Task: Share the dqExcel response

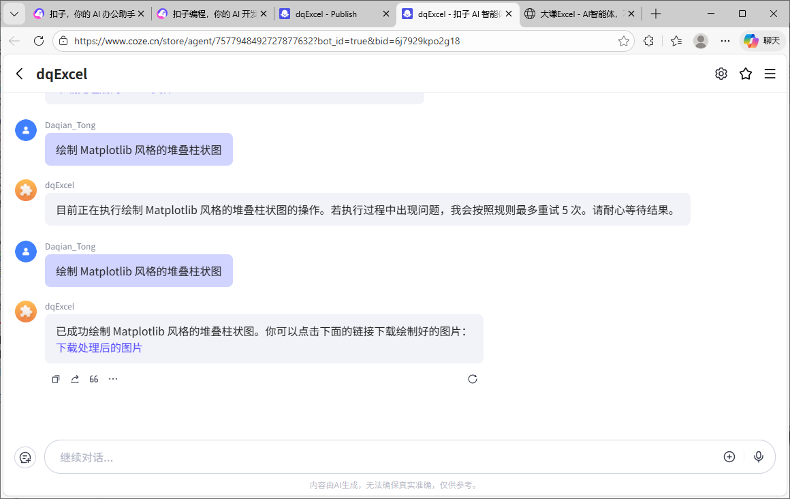Action: pos(74,378)
